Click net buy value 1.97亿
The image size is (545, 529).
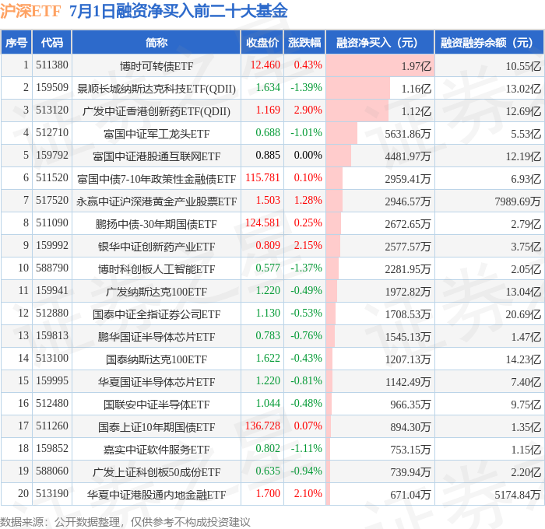[x=417, y=66]
